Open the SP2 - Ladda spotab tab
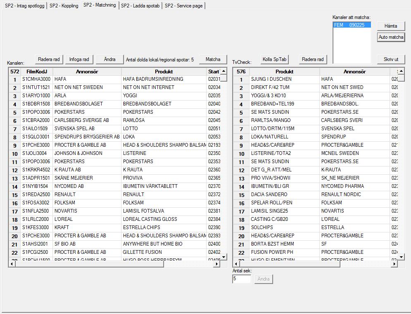This screenshot has width=411, height=314. click(140, 5)
